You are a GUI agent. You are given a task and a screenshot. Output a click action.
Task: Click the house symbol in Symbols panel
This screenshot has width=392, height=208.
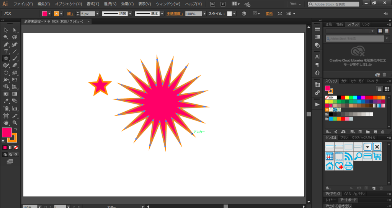pyautogui.click(x=330, y=166)
